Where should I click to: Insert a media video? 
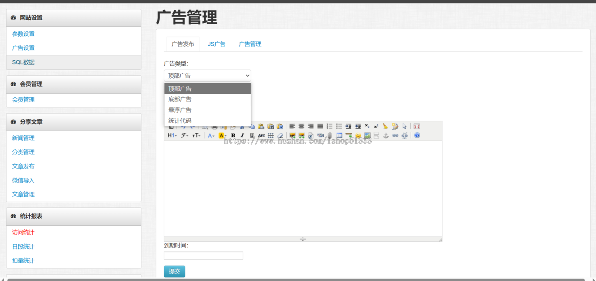pos(320,135)
